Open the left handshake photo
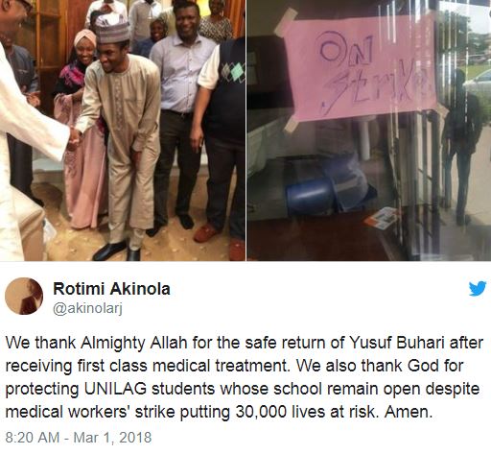 pyautogui.click(x=123, y=131)
